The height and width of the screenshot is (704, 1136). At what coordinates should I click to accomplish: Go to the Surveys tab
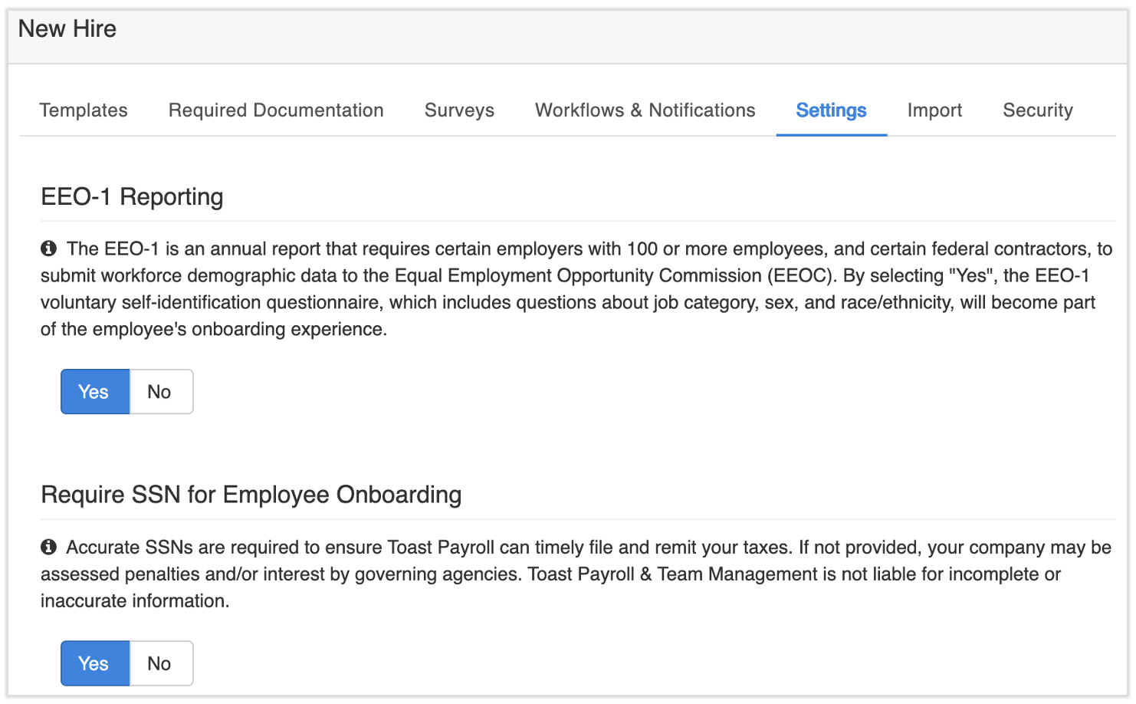458,110
